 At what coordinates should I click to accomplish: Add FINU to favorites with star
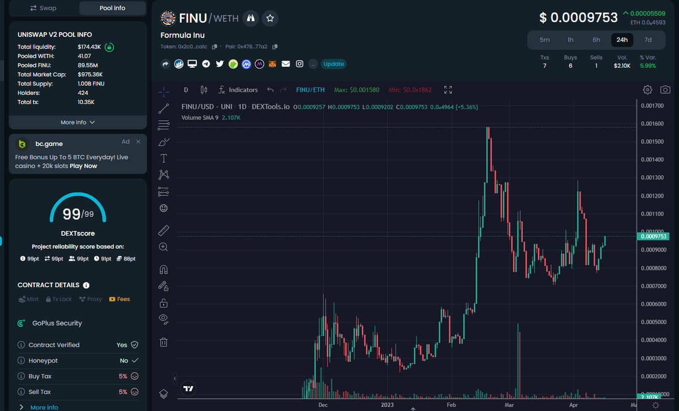point(270,18)
